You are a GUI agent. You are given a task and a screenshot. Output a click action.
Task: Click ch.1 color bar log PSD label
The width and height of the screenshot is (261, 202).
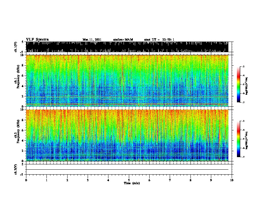(246, 86)
